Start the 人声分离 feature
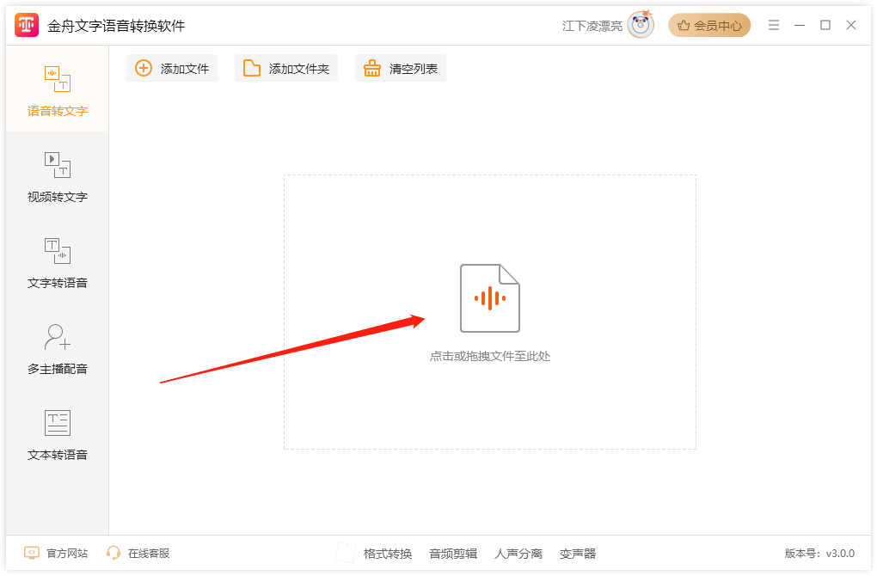 pos(518,553)
